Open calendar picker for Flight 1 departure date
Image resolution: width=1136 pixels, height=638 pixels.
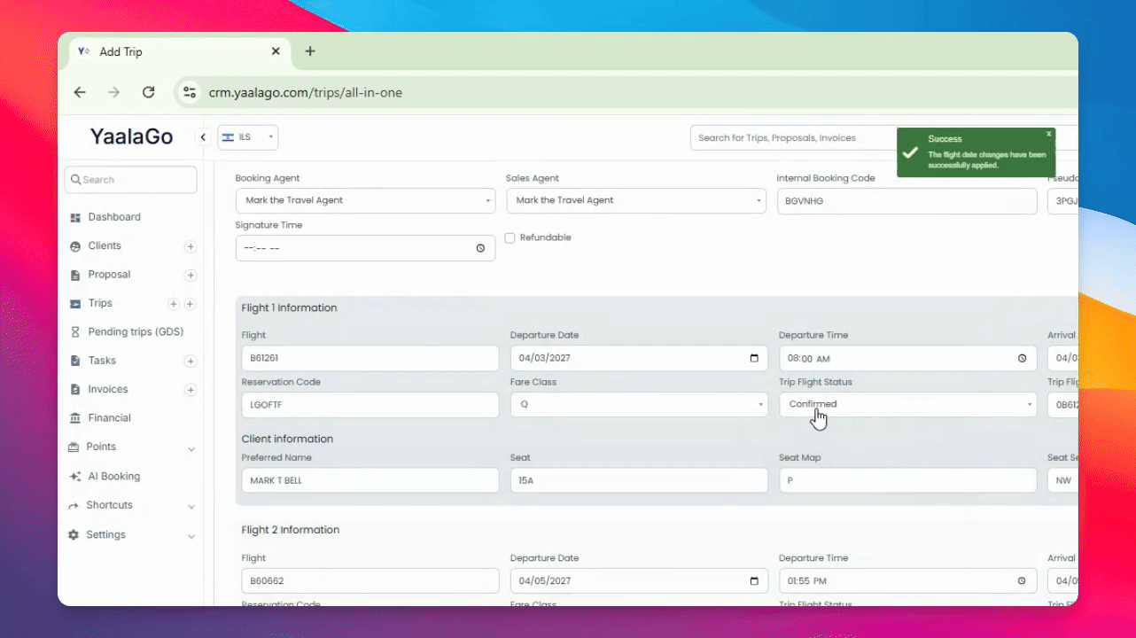point(754,359)
